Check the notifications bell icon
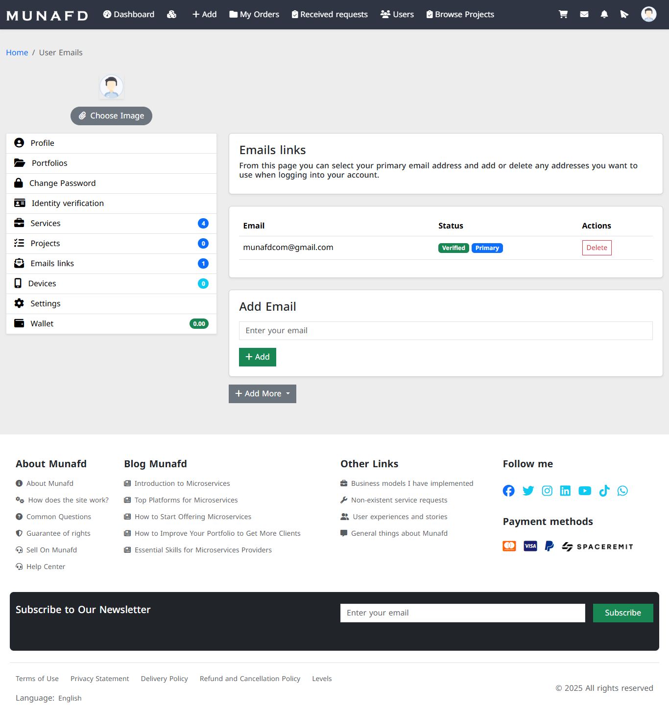669x706 pixels. (604, 14)
